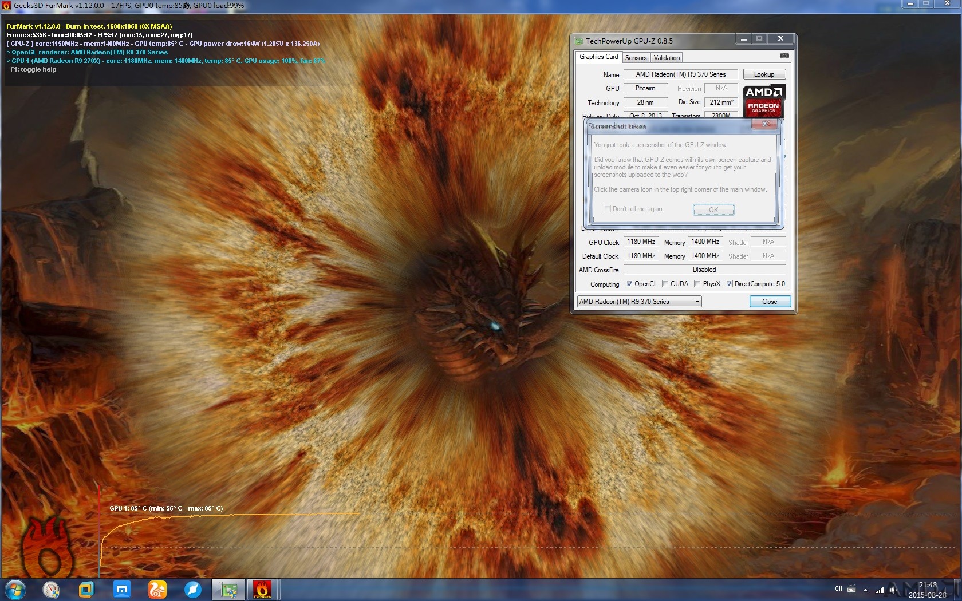Click the GPU-Z title bar app icon
Viewport: 962px width, 601px height.
pyautogui.click(x=579, y=41)
